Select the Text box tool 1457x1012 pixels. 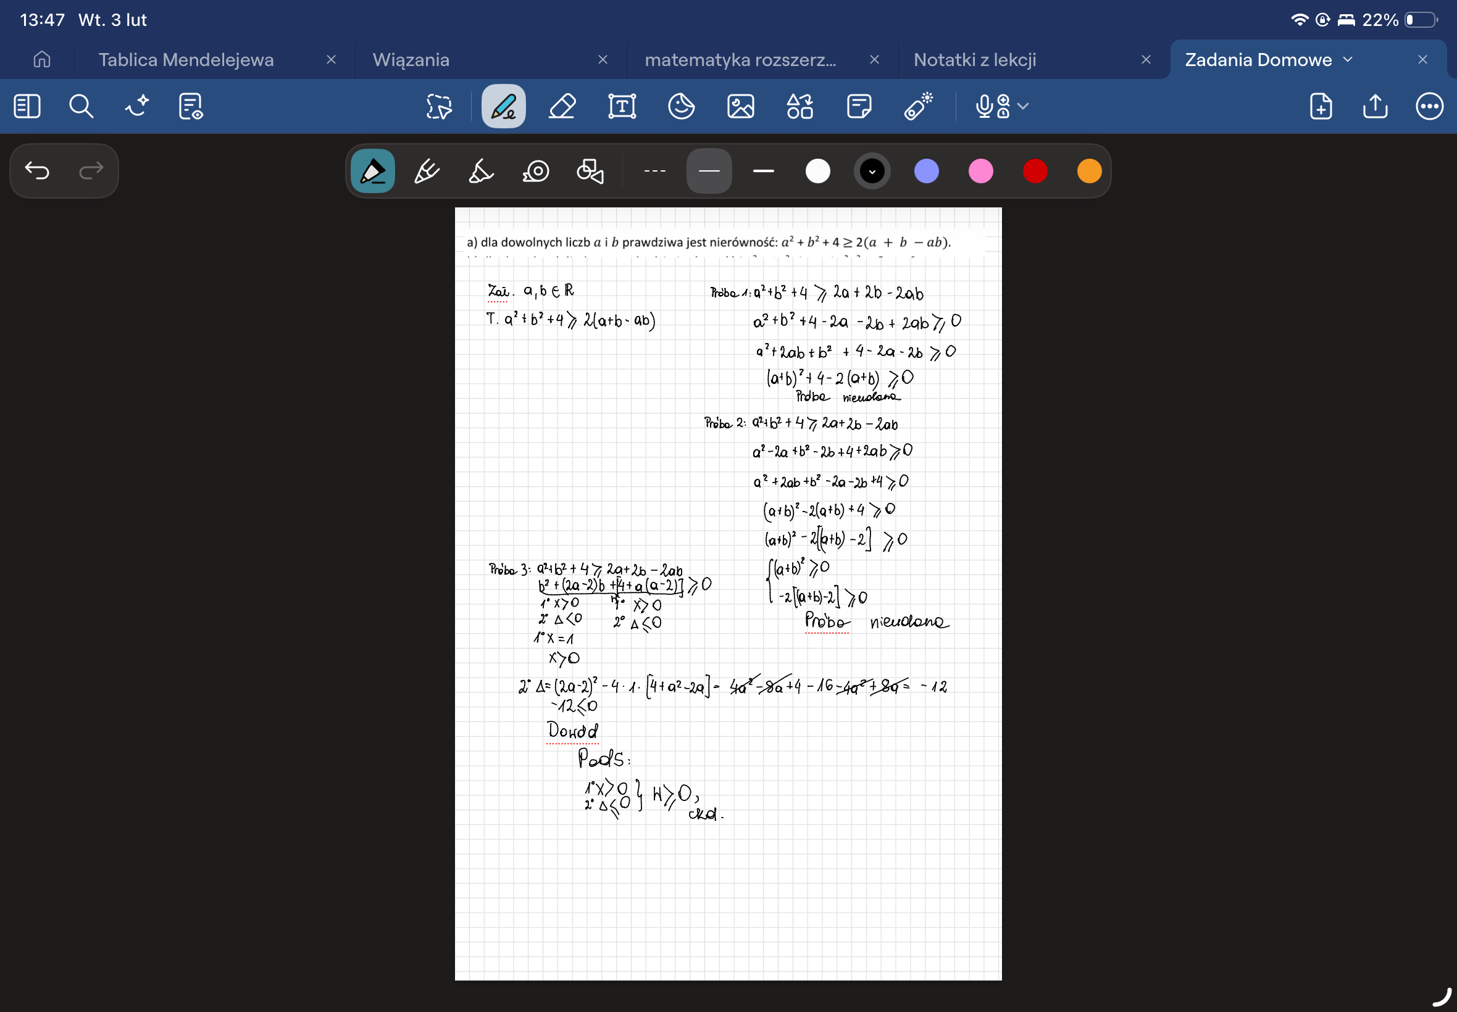(622, 107)
